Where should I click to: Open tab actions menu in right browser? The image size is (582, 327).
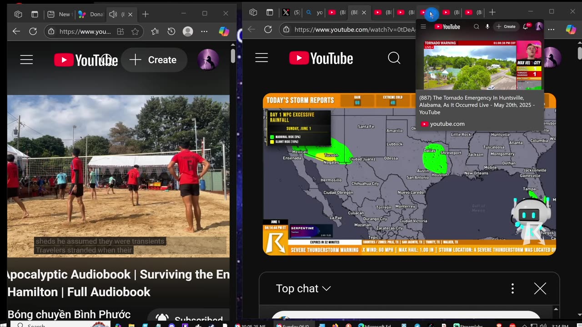point(270,12)
